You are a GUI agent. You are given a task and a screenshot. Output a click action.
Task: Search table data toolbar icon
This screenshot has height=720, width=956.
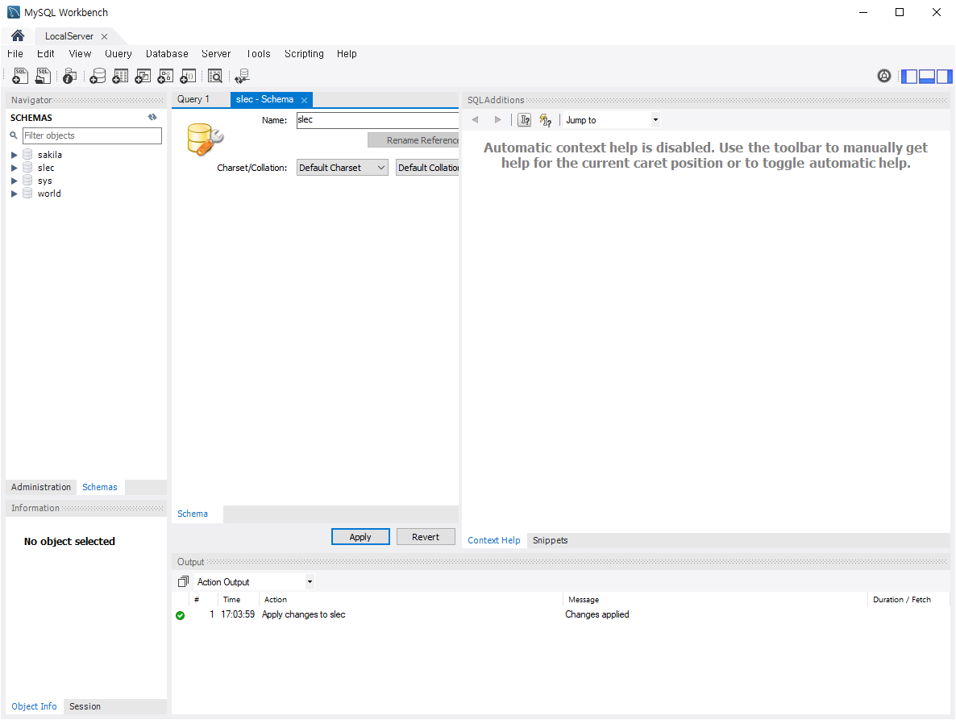point(214,76)
